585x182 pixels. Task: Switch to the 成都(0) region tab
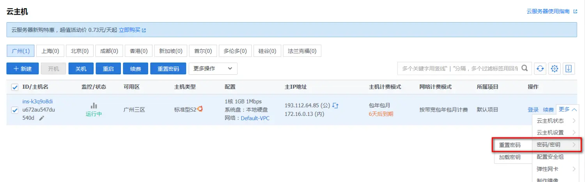109,51
